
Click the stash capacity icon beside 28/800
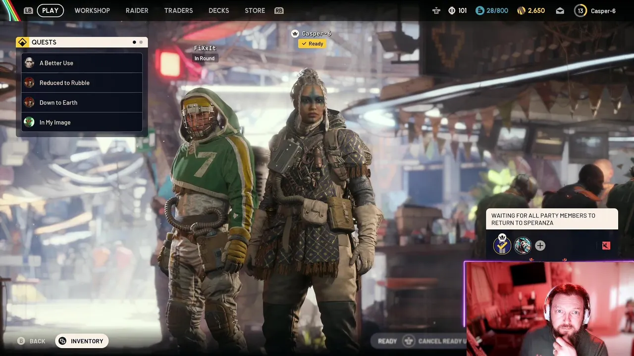tap(479, 10)
